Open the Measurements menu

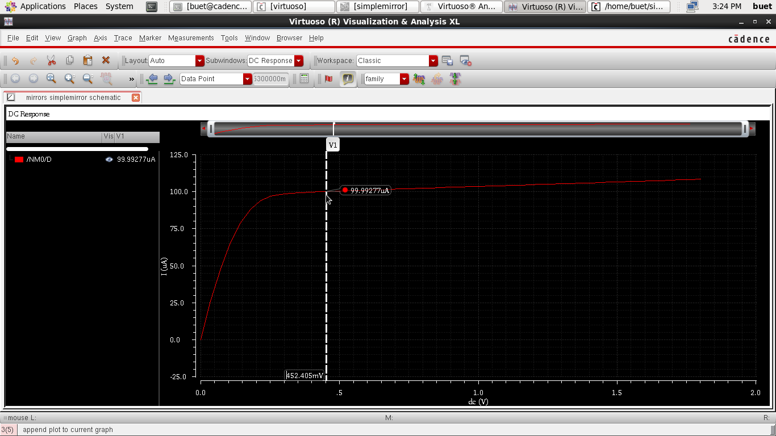point(191,38)
